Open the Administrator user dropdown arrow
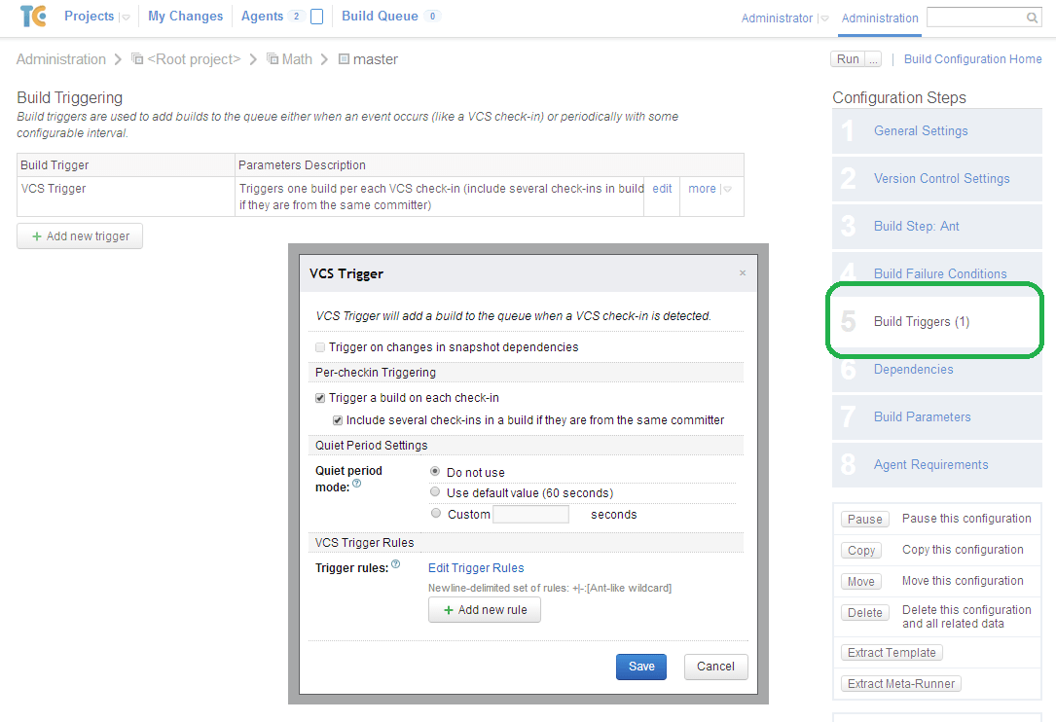 click(824, 18)
